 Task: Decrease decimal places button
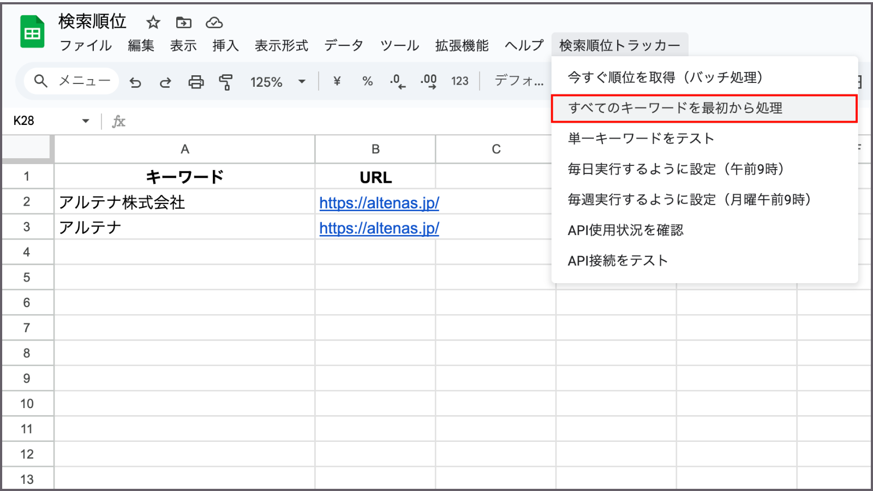pyautogui.click(x=398, y=82)
